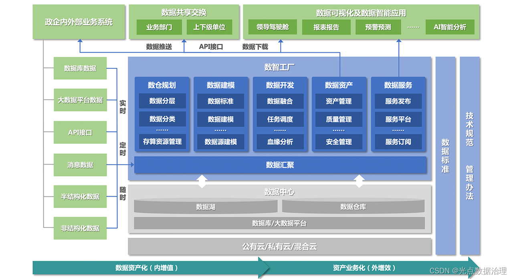Click the 数据资产化（内增值）progress arrow
Screen dimensions: 513x279
[147, 268]
